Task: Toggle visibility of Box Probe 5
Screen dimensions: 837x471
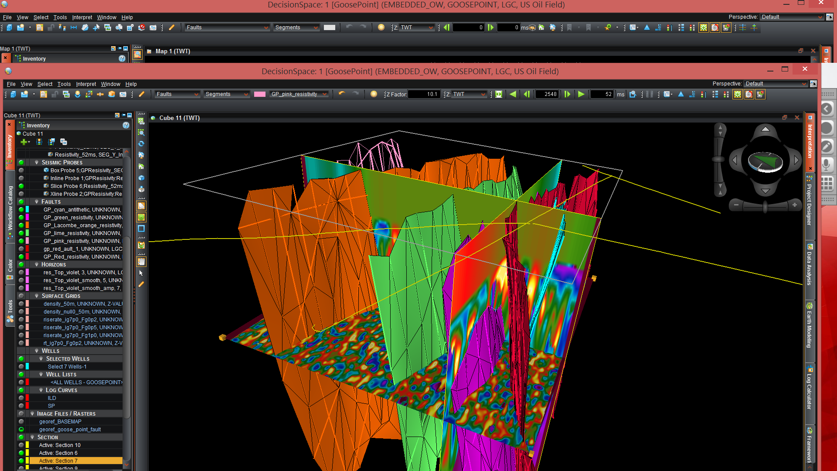Action: pos(21,171)
